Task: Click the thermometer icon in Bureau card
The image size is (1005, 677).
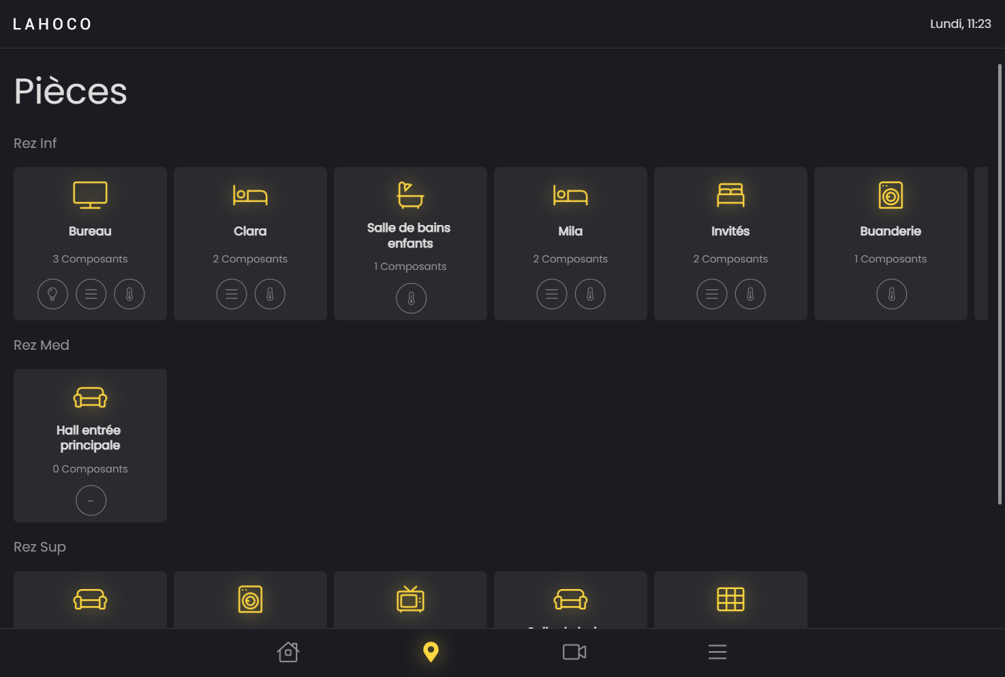Action: click(129, 295)
